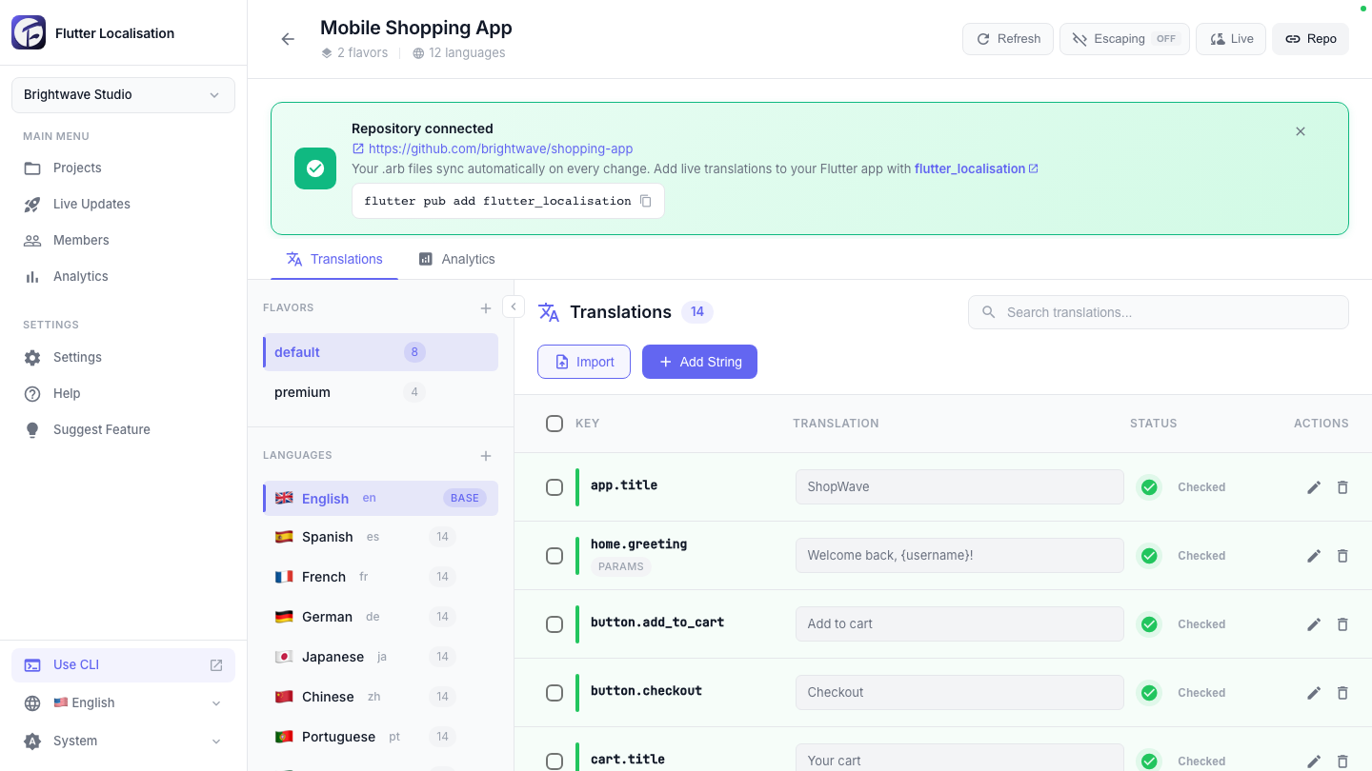
Task: Click the back arrow next to Mobile Shopping App
Action: coord(288,39)
